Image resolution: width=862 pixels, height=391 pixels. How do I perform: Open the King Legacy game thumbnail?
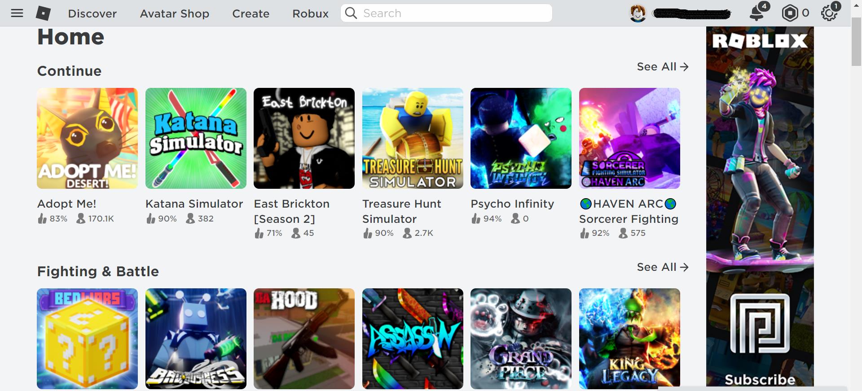[629, 339]
